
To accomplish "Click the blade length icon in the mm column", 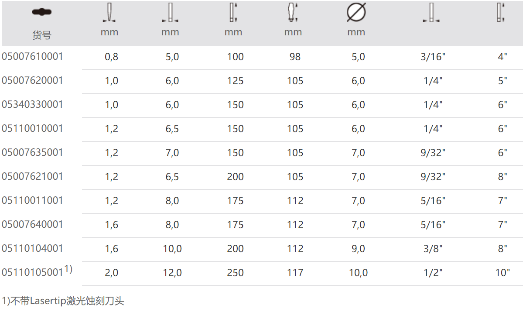I will [x=233, y=13].
